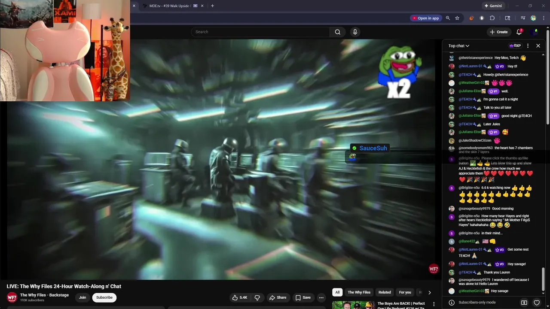Click the SauceSuh name tag on video
The image size is (550, 309).
(369, 148)
